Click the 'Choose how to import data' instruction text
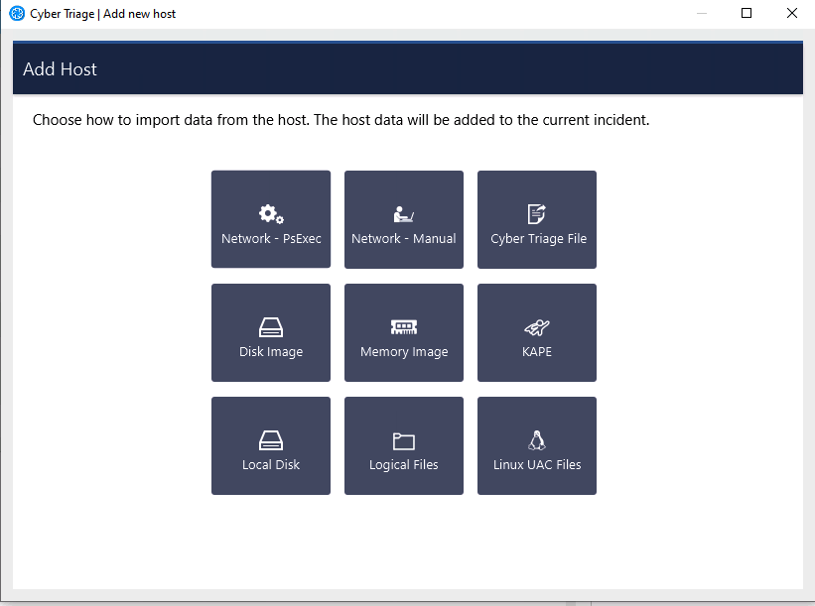This screenshot has height=606, width=815. (x=340, y=120)
